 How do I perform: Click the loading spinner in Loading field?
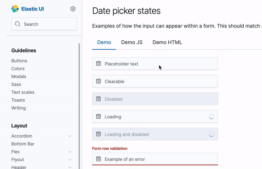(x=212, y=117)
